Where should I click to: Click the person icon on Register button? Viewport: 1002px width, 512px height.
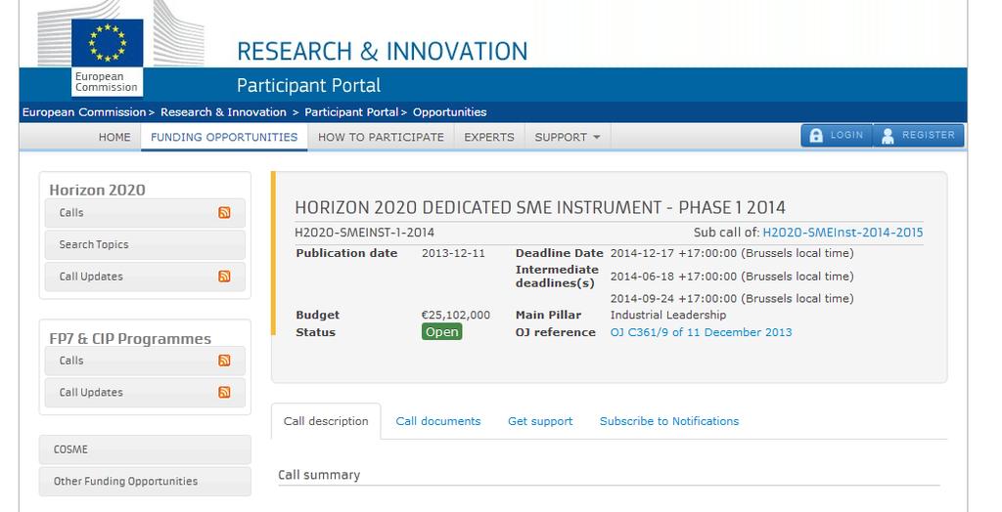[x=888, y=136]
